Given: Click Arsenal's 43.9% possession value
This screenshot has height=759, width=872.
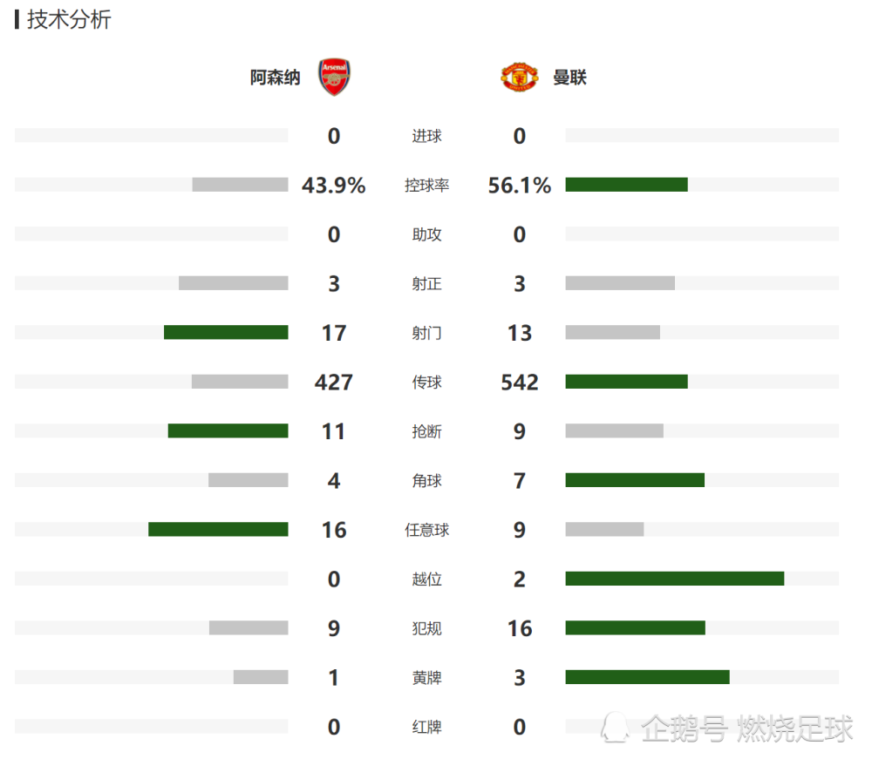Looking at the screenshot, I should point(334,185).
